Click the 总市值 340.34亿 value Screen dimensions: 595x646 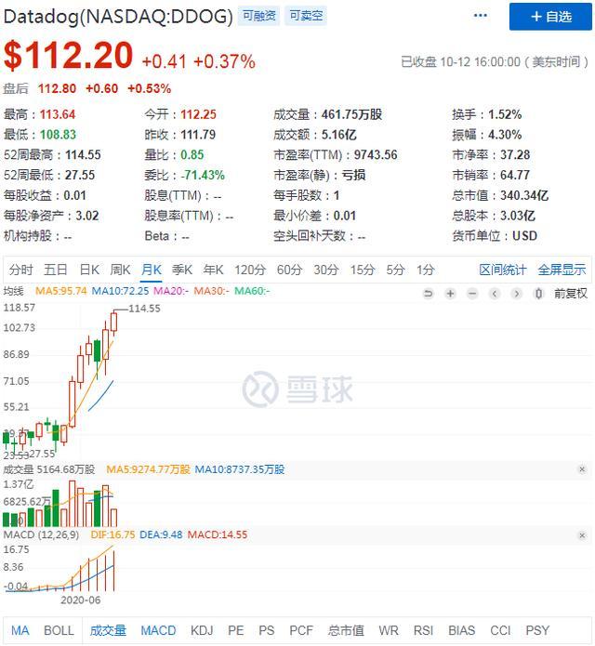click(x=524, y=195)
